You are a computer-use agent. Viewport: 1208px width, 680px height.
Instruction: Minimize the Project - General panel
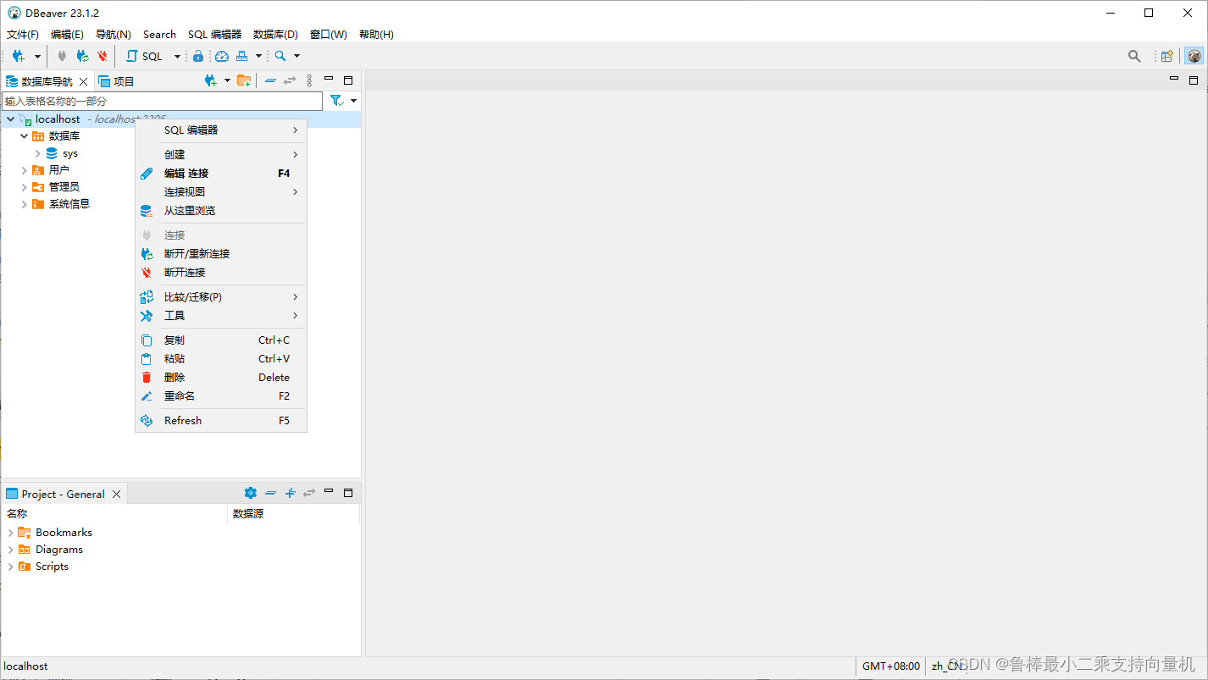click(x=329, y=492)
